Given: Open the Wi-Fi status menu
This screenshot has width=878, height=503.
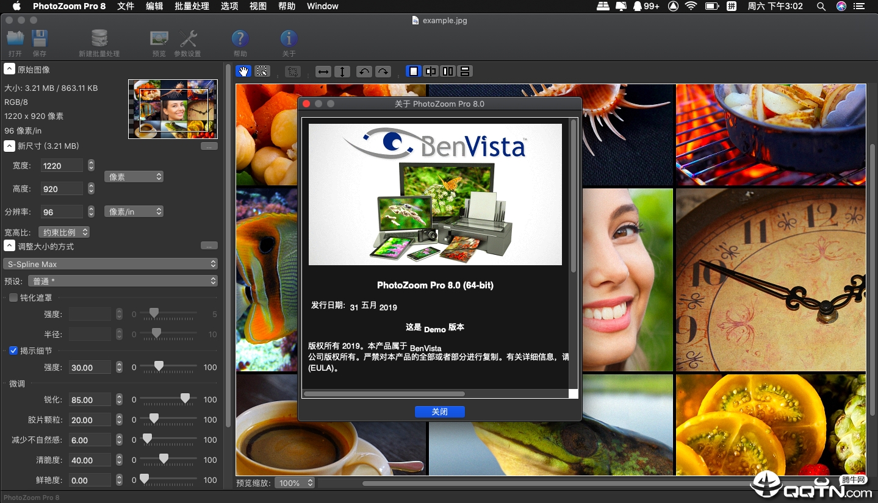Looking at the screenshot, I should (691, 6).
